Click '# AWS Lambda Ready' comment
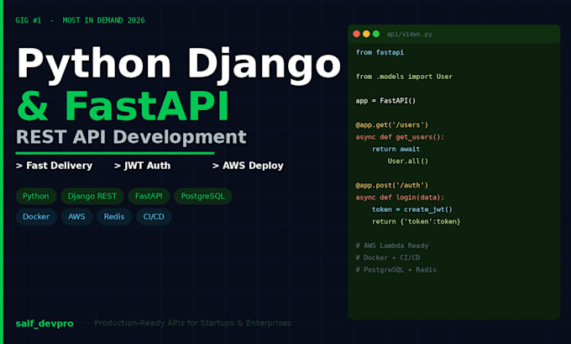This screenshot has height=344, width=571. (392, 246)
